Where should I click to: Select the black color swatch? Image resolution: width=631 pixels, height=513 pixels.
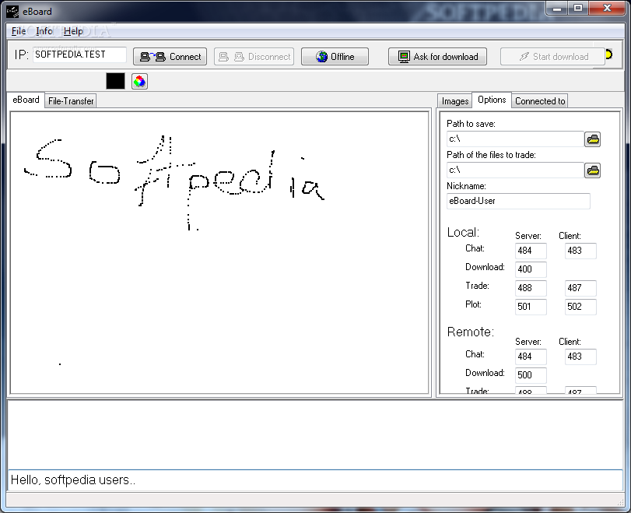[115, 81]
